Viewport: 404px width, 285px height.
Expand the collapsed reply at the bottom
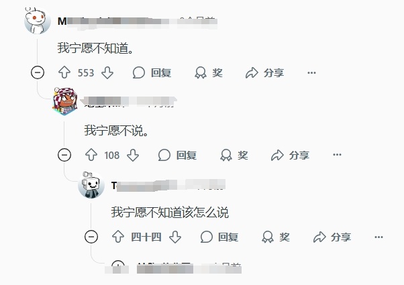click(118, 264)
